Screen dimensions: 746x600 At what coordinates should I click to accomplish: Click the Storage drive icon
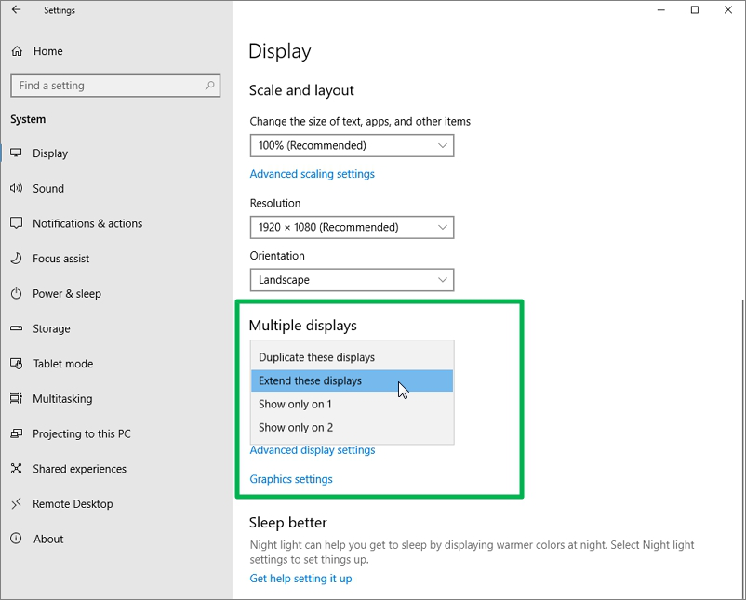16,328
